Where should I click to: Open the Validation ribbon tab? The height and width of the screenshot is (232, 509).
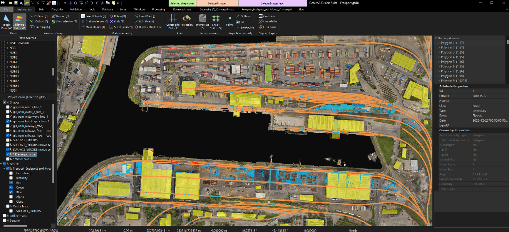click(x=76, y=9)
